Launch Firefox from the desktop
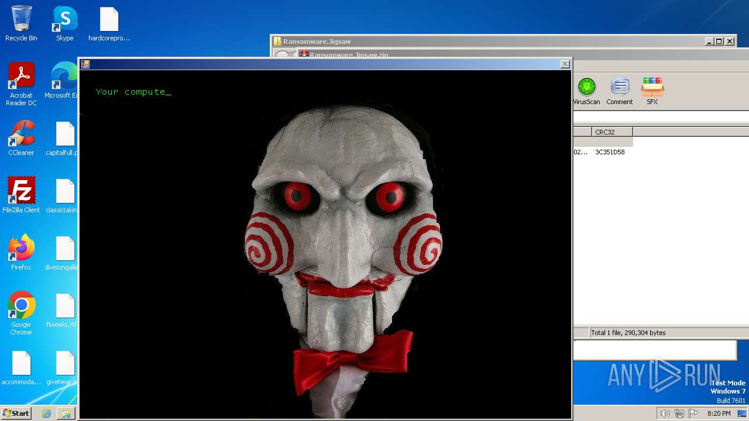The height and width of the screenshot is (421, 749). click(21, 252)
